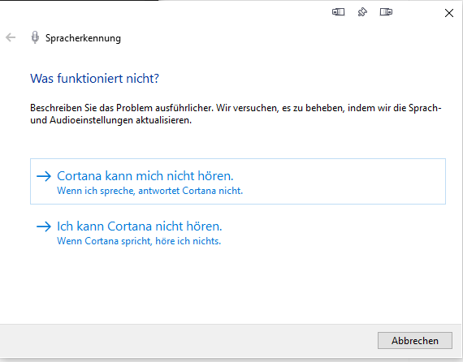Choose 'Cortana kann mich nicht hören.' option
Image resolution: width=463 pixels, height=362 pixels.
coord(238,181)
